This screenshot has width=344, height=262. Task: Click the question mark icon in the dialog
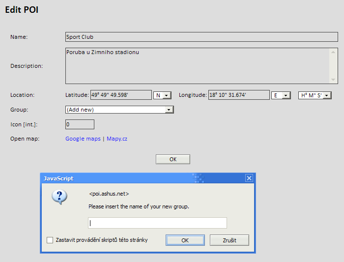pyautogui.click(x=59, y=197)
